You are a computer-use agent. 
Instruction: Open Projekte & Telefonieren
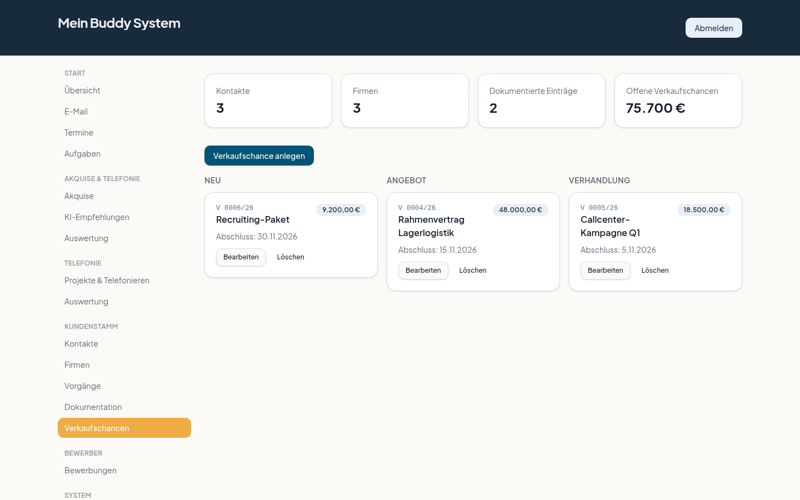[124, 281]
